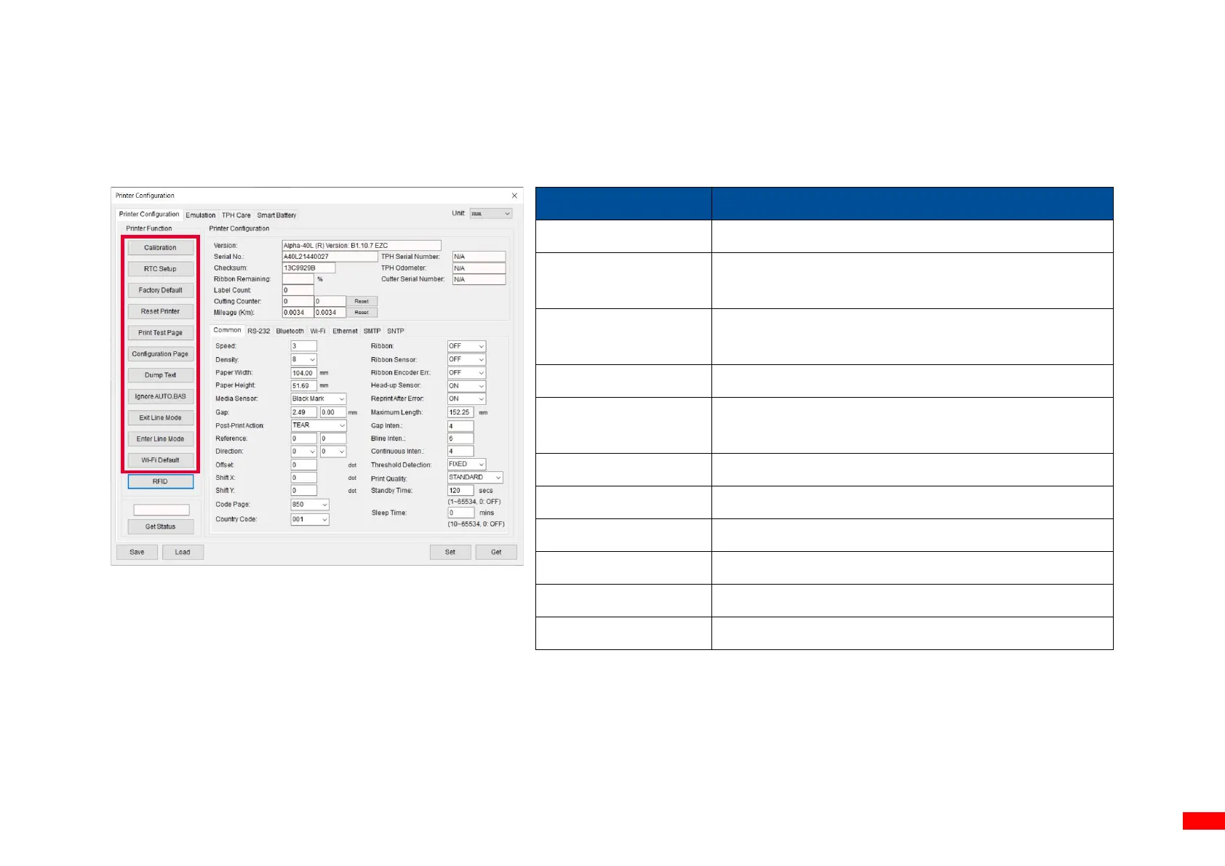Open the Smart Battery tab
The height and width of the screenshot is (866, 1225).
click(276, 215)
